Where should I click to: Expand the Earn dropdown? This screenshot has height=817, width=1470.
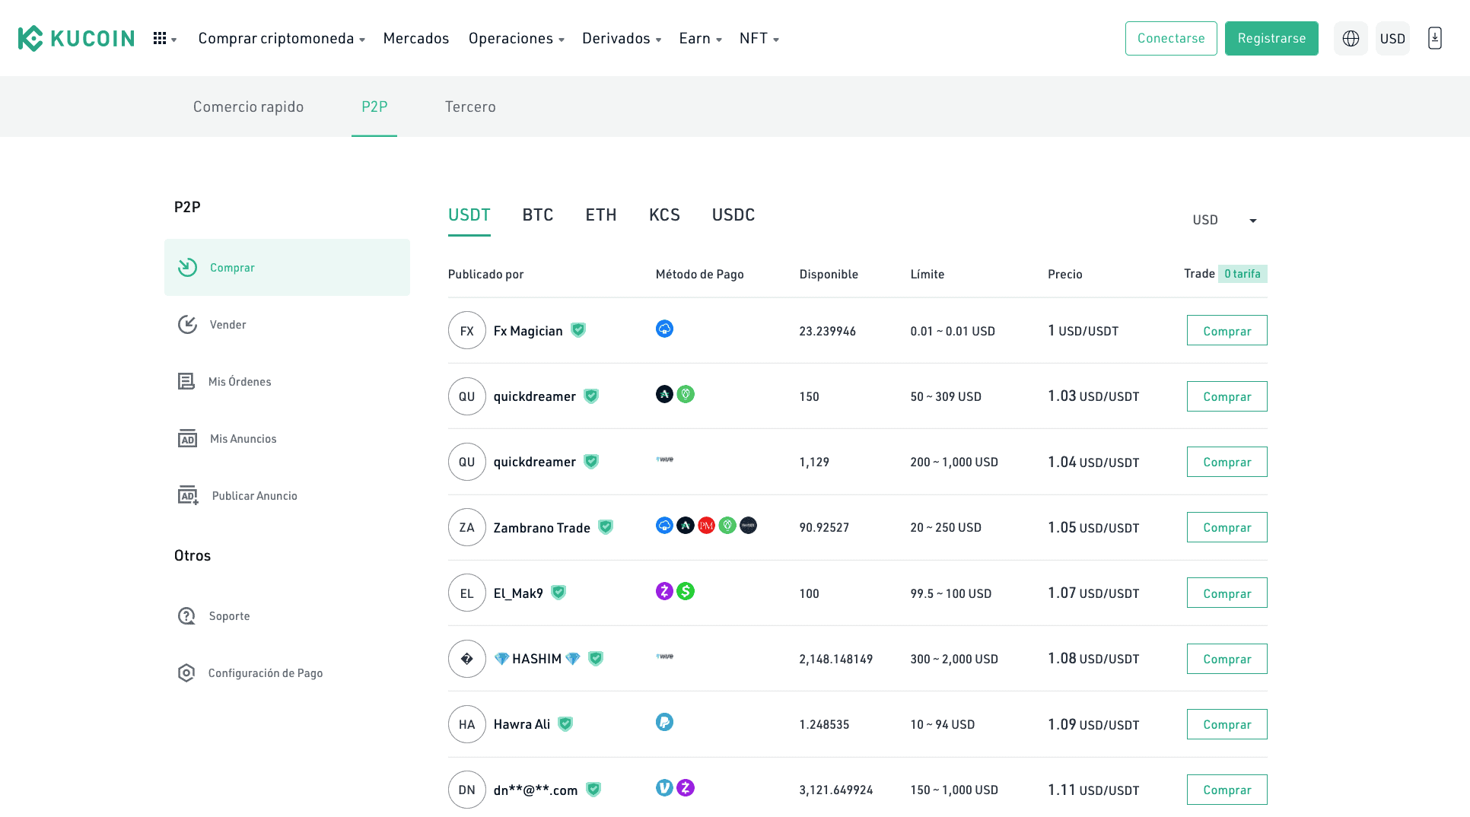pyautogui.click(x=700, y=38)
